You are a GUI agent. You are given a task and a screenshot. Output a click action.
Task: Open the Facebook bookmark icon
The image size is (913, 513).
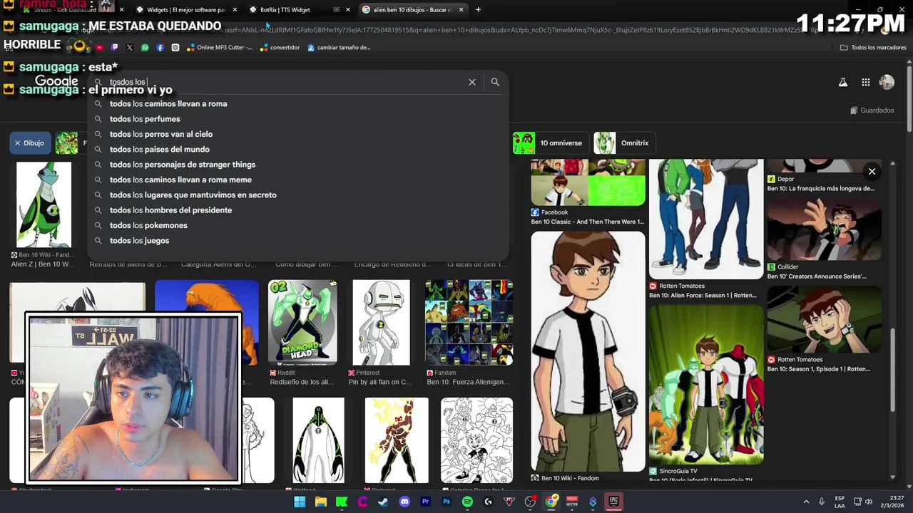coord(160,48)
